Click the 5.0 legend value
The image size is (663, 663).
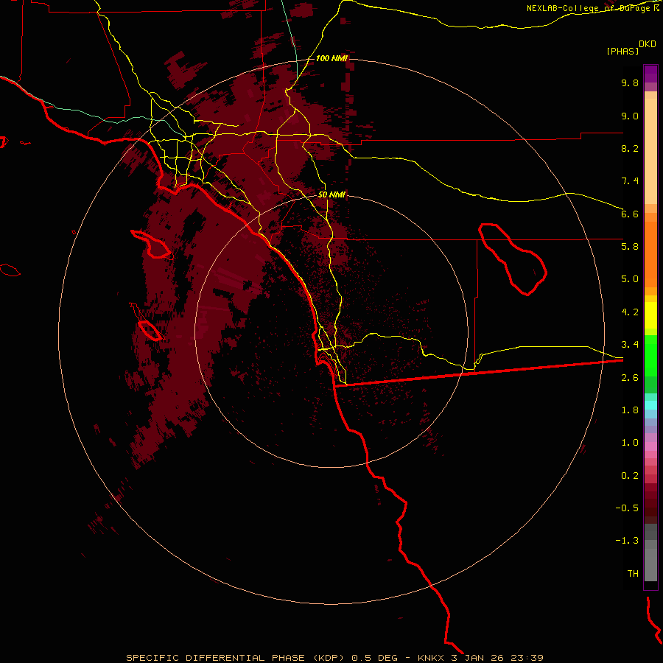(630, 279)
